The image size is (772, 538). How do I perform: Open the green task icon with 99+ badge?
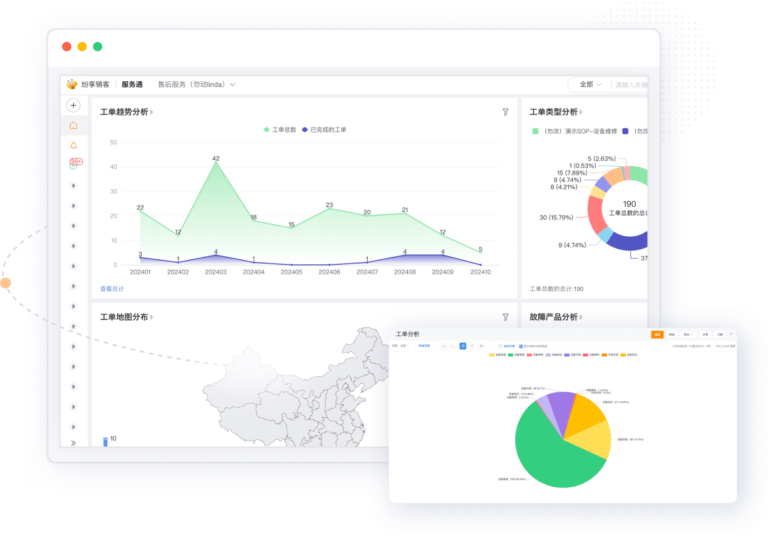click(74, 165)
